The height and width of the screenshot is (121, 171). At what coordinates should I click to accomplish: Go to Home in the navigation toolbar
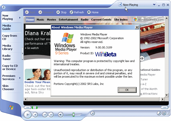point(93,12)
